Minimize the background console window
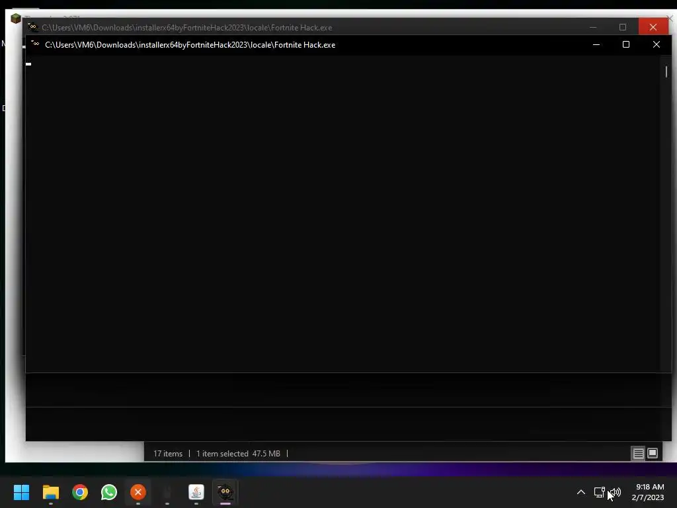This screenshot has height=508, width=677. (x=593, y=27)
